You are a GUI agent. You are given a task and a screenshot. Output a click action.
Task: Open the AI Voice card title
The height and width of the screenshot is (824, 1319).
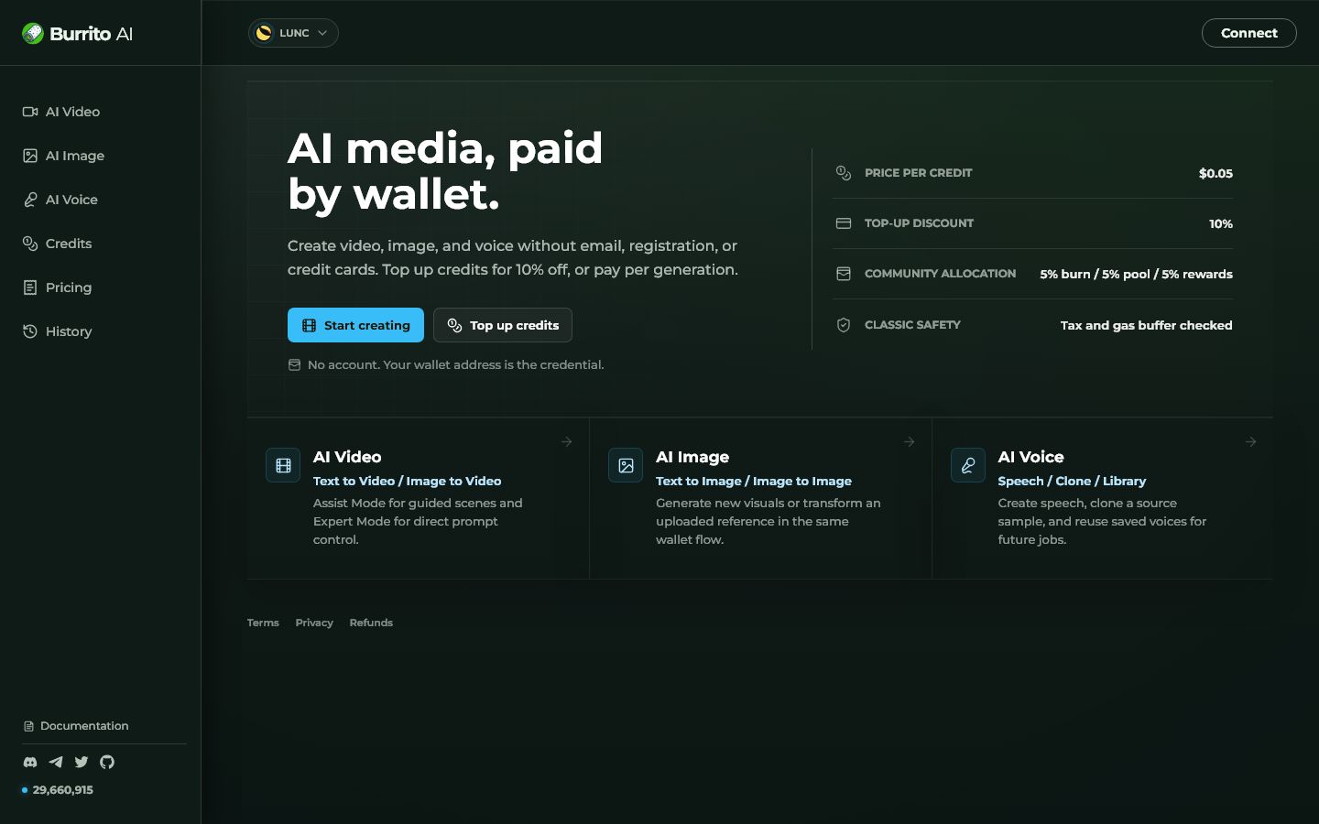(x=1030, y=457)
